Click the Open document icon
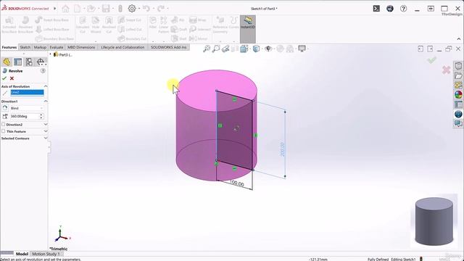Viewport: 464px width, 261px height. 91,9
